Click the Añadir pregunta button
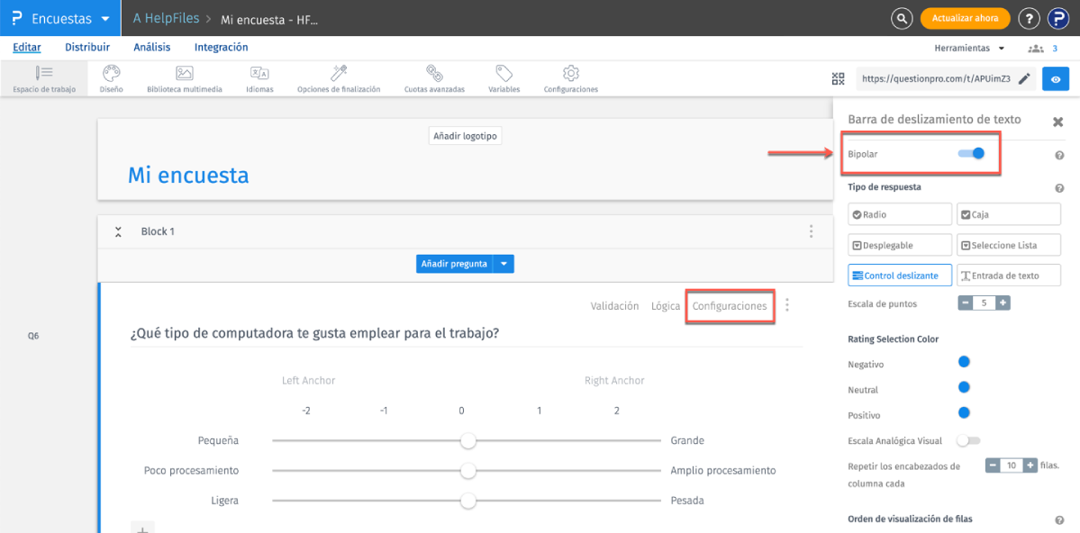This screenshot has width=1080, height=533. pyautogui.click(x=455, y=264)
